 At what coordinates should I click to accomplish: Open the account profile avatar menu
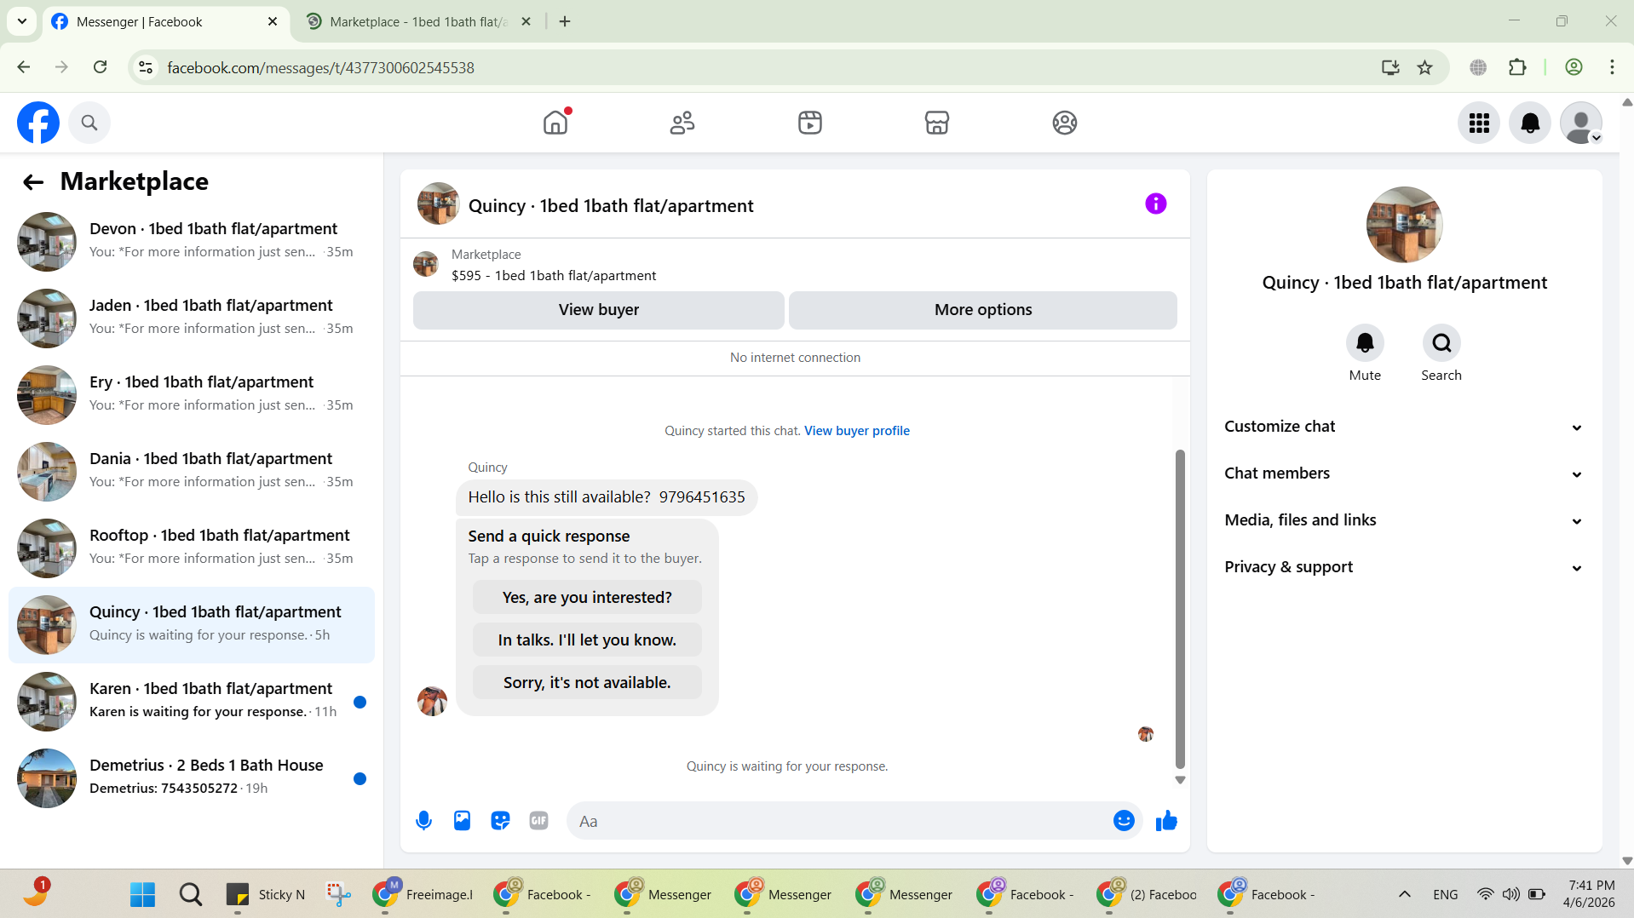click(x=1581, y=123)
